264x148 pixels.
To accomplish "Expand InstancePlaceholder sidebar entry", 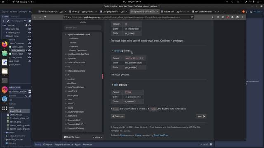I will pos(66,62).
